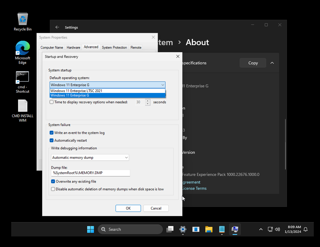This screenshot has width=320, height=247.
Task: Switch to the Hardware tab
Action: (x=74, y=48)
